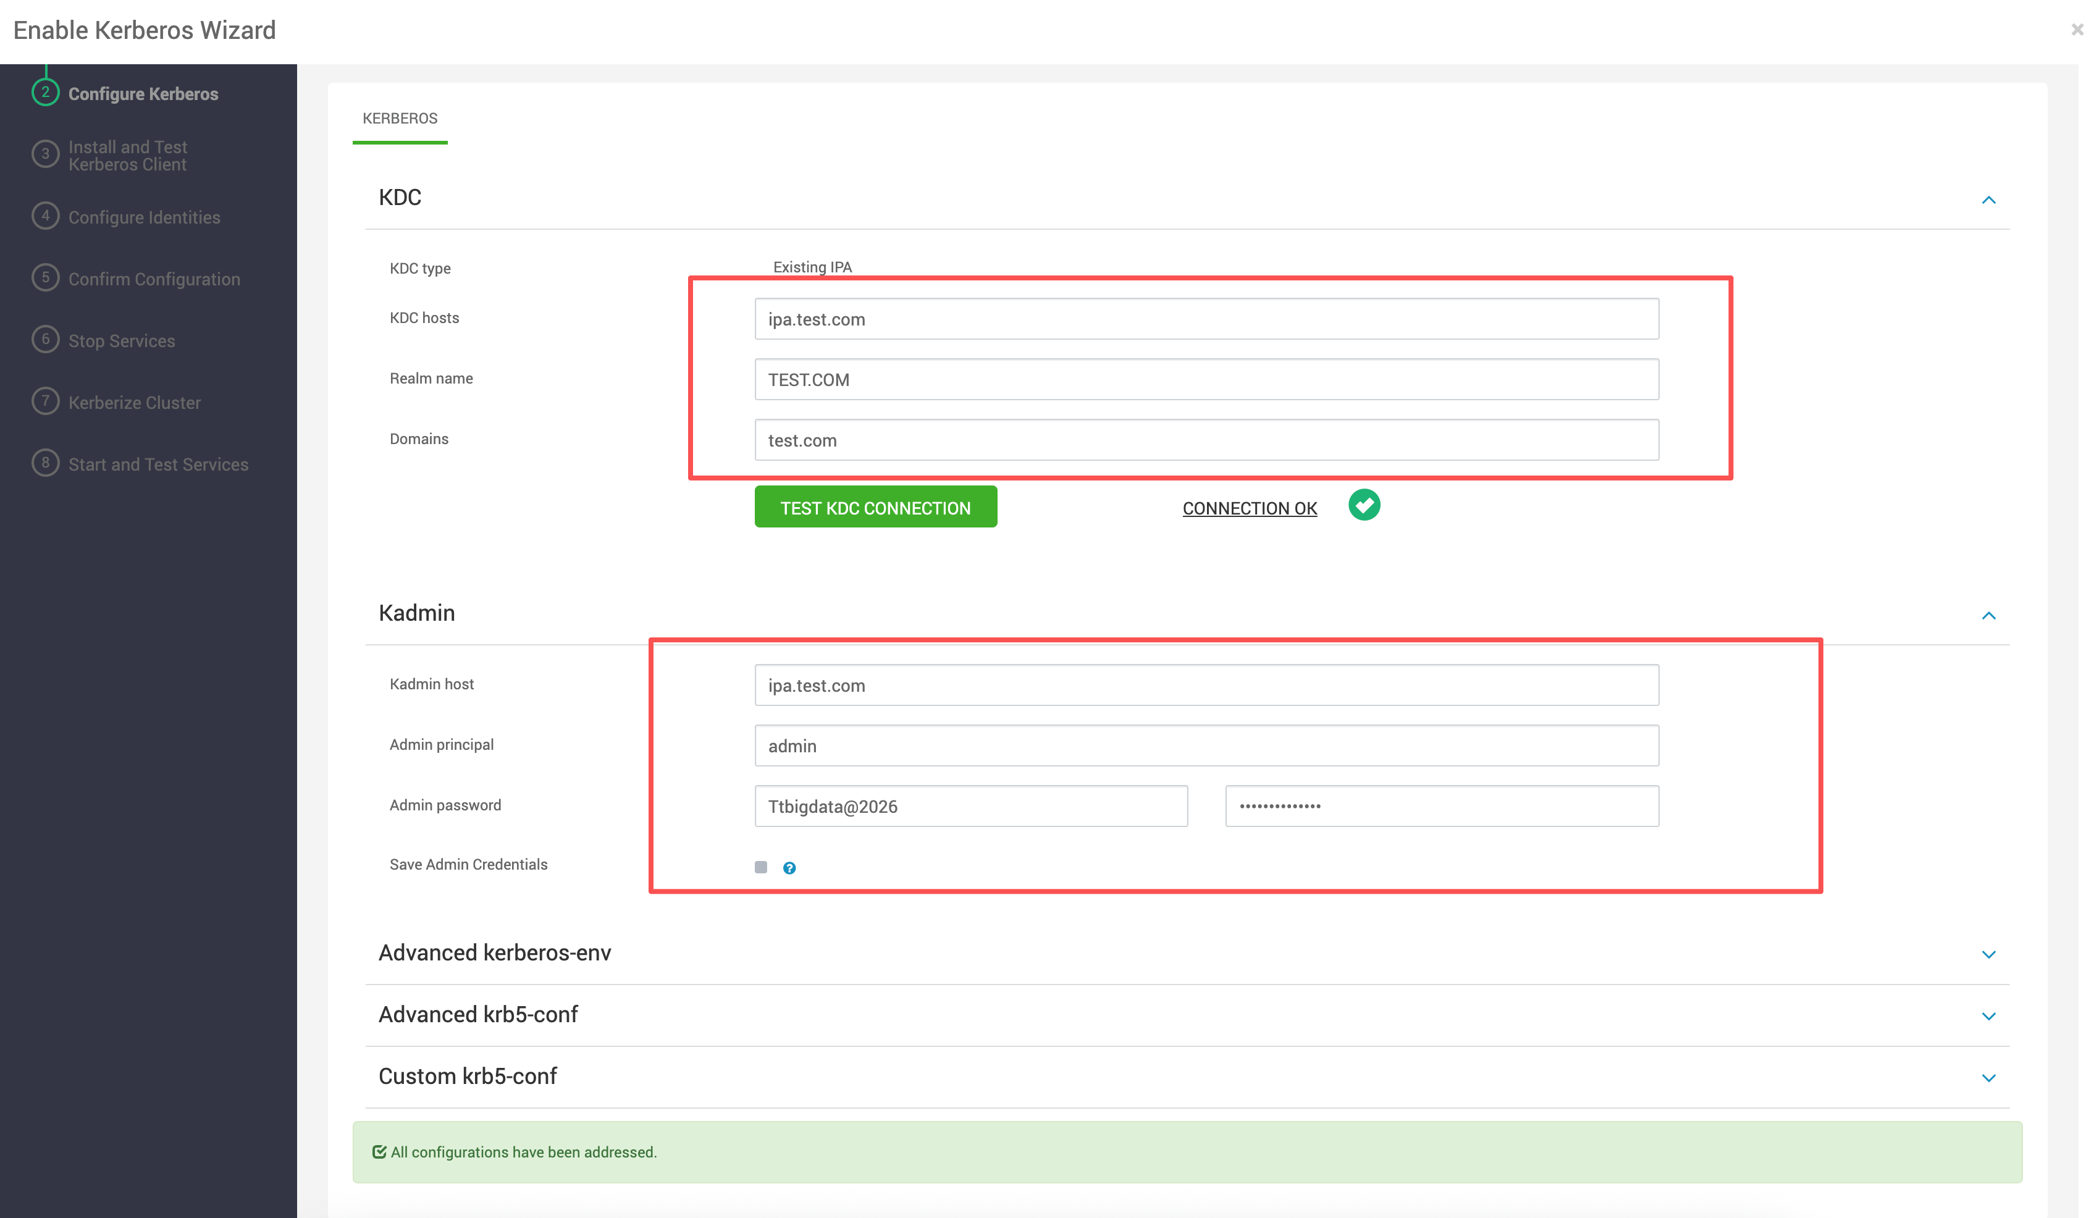Open Confirm Configuration step in sidebar
2089x1218 pixels.
tap(154, 279)
